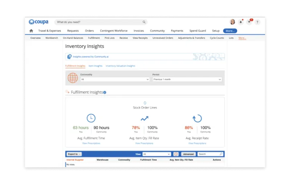This screenshot has height=184, width=290.
Task: Select the Item Insights tab
Action: (x=95, y=66)
